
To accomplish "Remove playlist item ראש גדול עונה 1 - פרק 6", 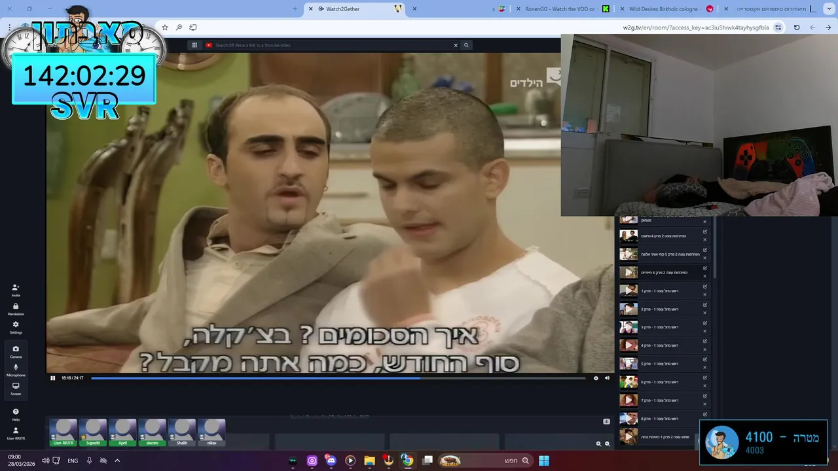I will tap(705, 386).
